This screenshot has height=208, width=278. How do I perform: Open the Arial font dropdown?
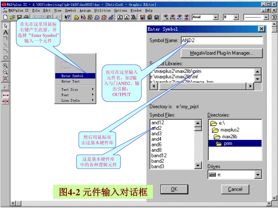pos(215,17)
